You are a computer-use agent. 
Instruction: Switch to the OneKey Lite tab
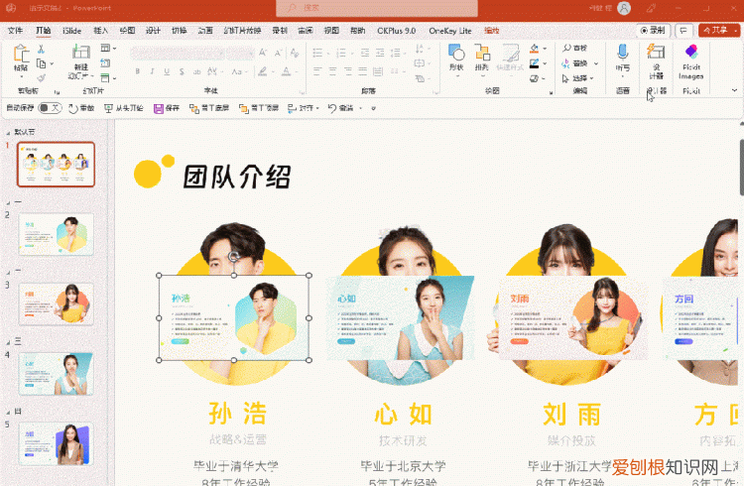click(x=450, y=31)
